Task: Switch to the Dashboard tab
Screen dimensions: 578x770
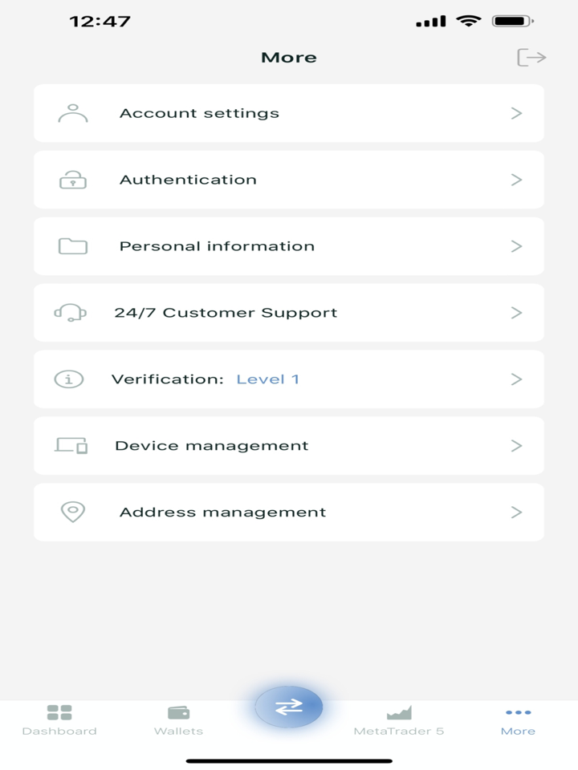Action: (59, 719)
